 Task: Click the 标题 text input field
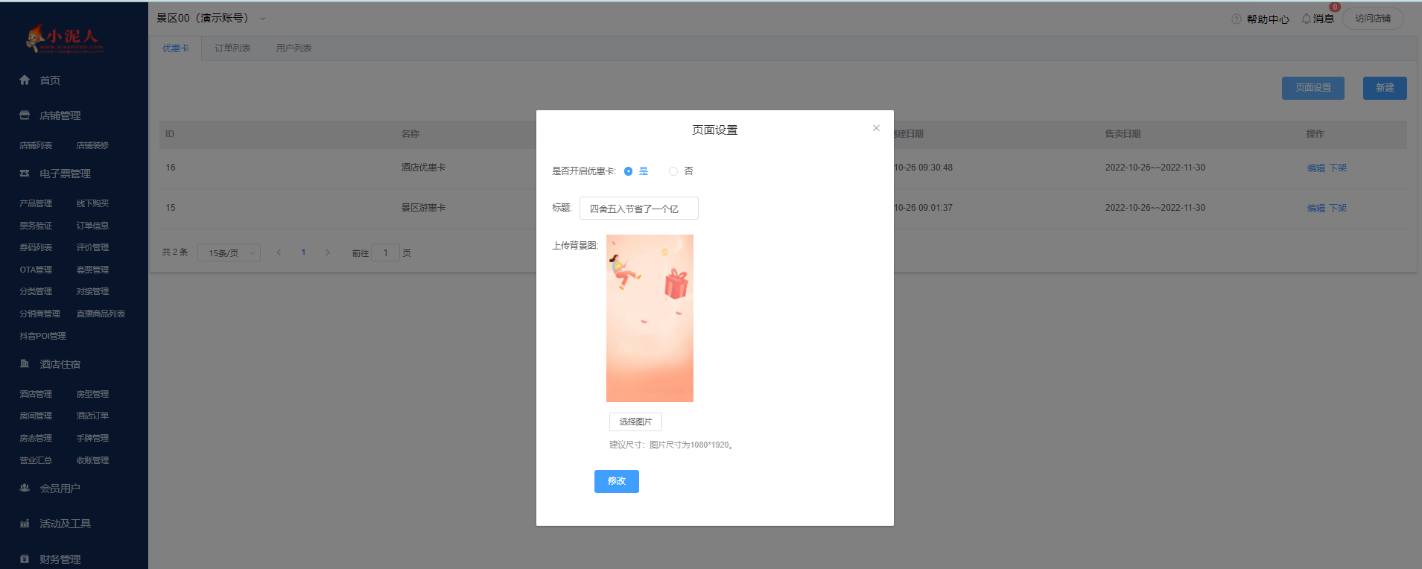638,209
